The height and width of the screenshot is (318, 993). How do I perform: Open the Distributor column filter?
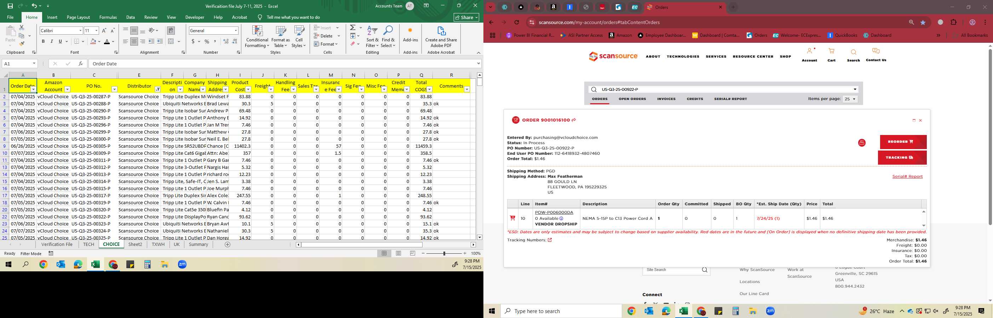click(x=157, y=89)
